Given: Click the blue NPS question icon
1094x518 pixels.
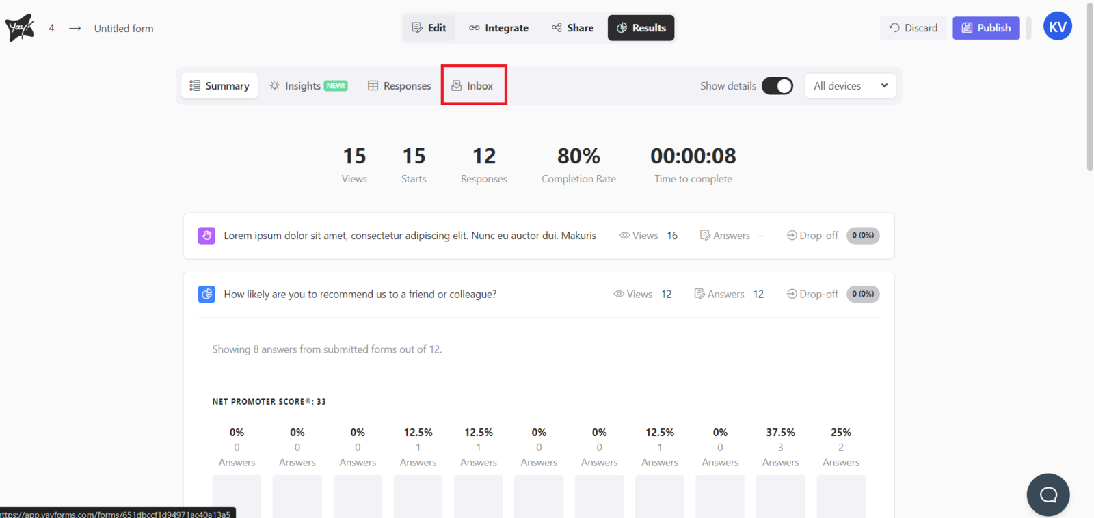Looking at the screenshot, I should coord(206,294).
